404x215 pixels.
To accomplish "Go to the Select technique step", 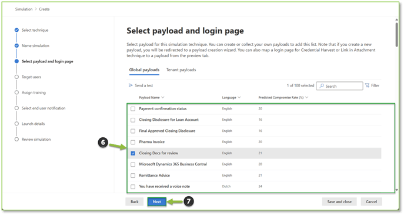I will tap(35, 30).
